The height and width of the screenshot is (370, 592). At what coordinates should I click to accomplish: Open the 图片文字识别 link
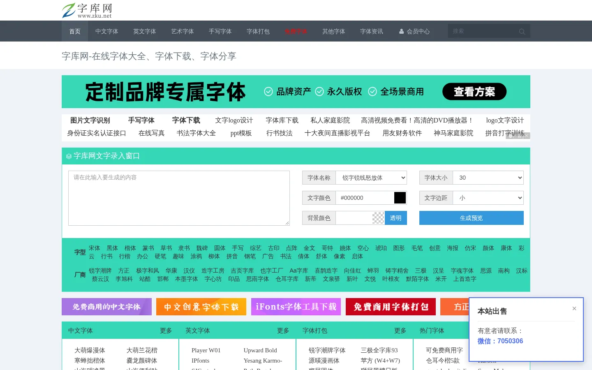[90, 120]
